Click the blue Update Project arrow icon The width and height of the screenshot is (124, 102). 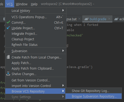[x=8, y=28]
